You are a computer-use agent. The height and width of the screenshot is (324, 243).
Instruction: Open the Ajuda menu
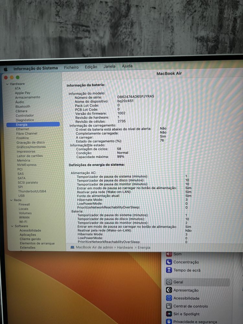[x=127, y=66]
